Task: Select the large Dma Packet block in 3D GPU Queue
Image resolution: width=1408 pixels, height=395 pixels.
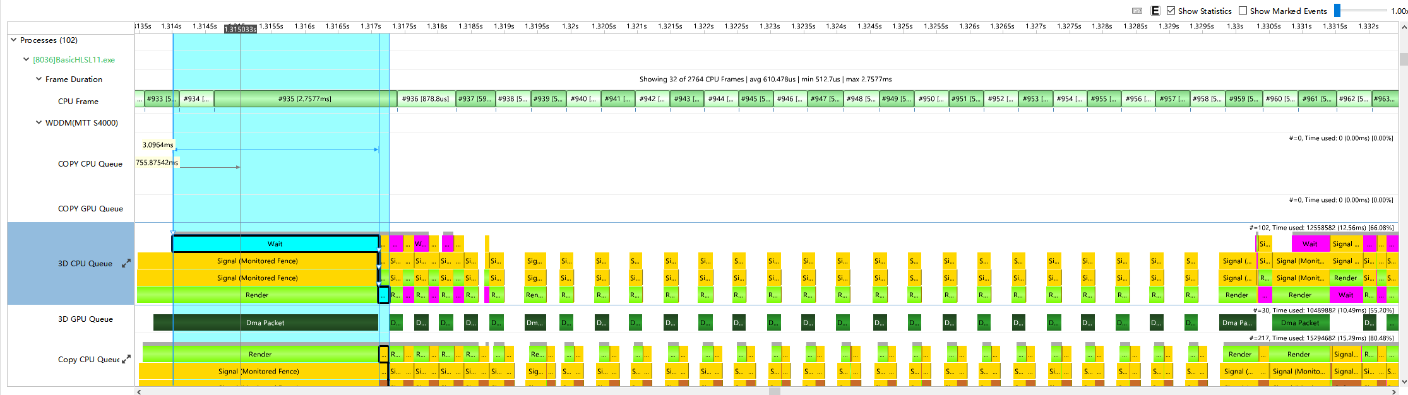Action: (266, 322)
